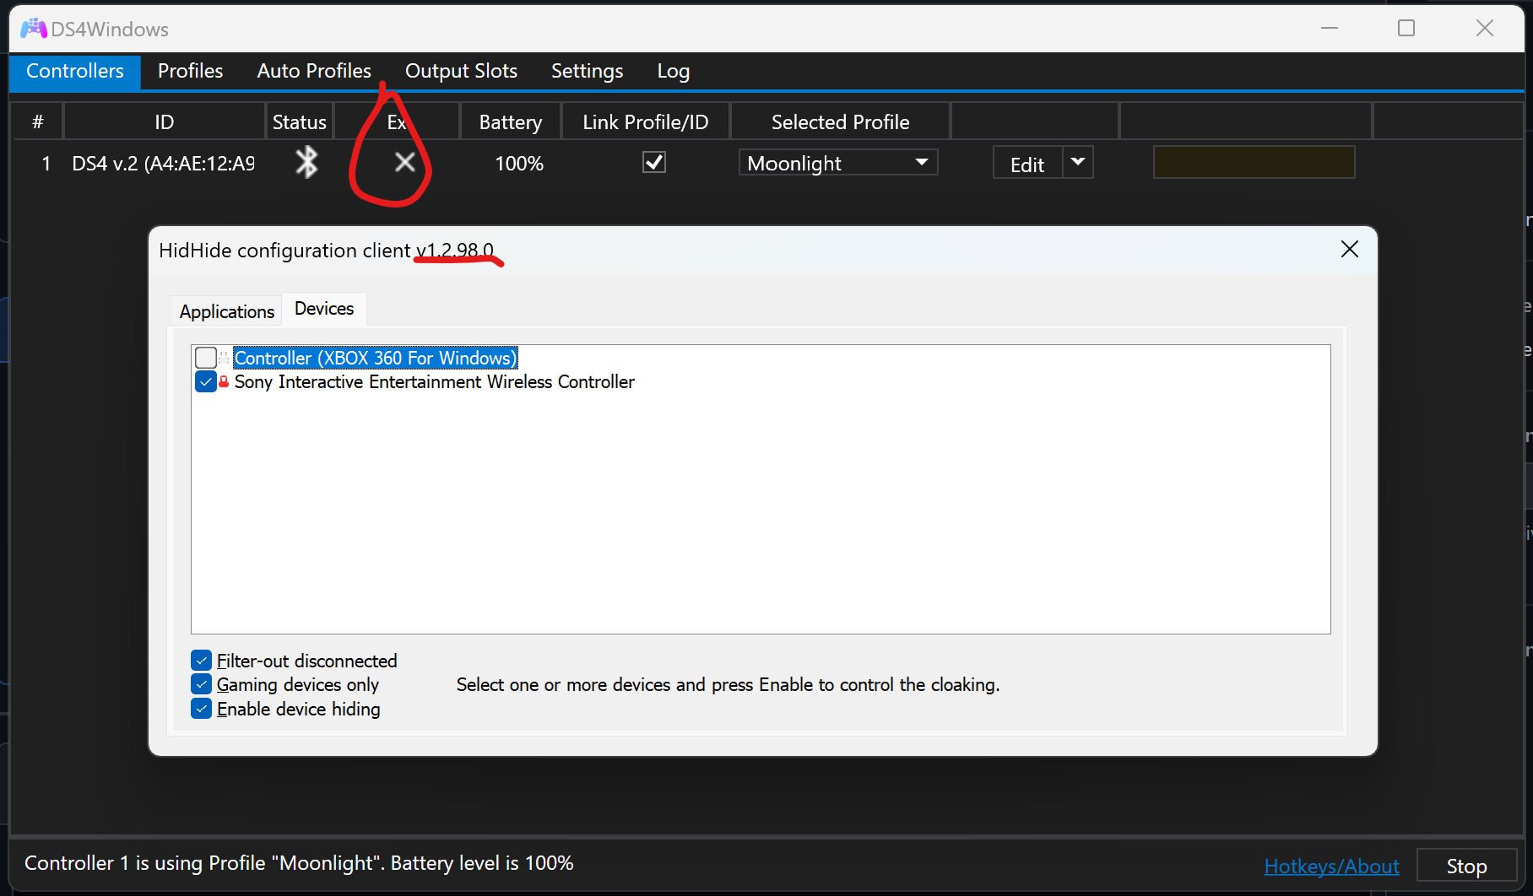Image resolution: width=1533 pixels, height=896 pixels.
Task: Open the Log tab
Action: 673,71
